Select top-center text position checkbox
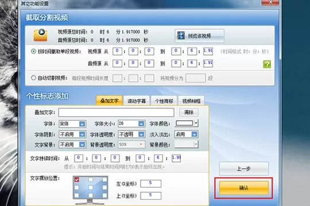The image size is (310, 206). [x=91, y=180]
